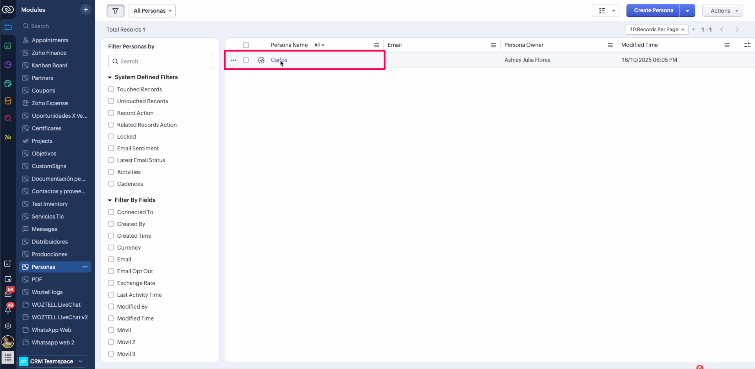Open the mail icon with badge 69

click(8, 294)
